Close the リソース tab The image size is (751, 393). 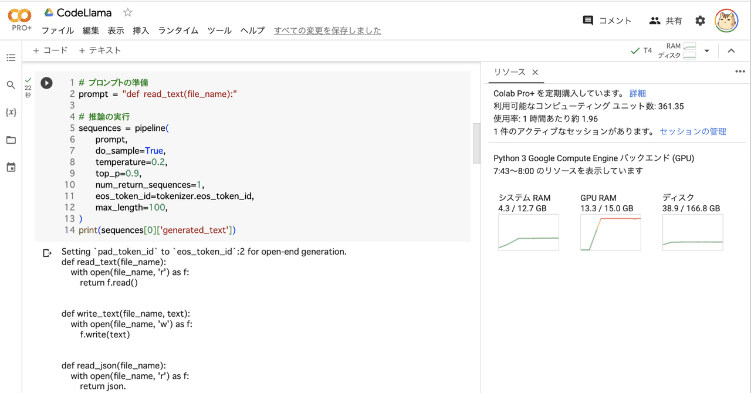[535, 72]
